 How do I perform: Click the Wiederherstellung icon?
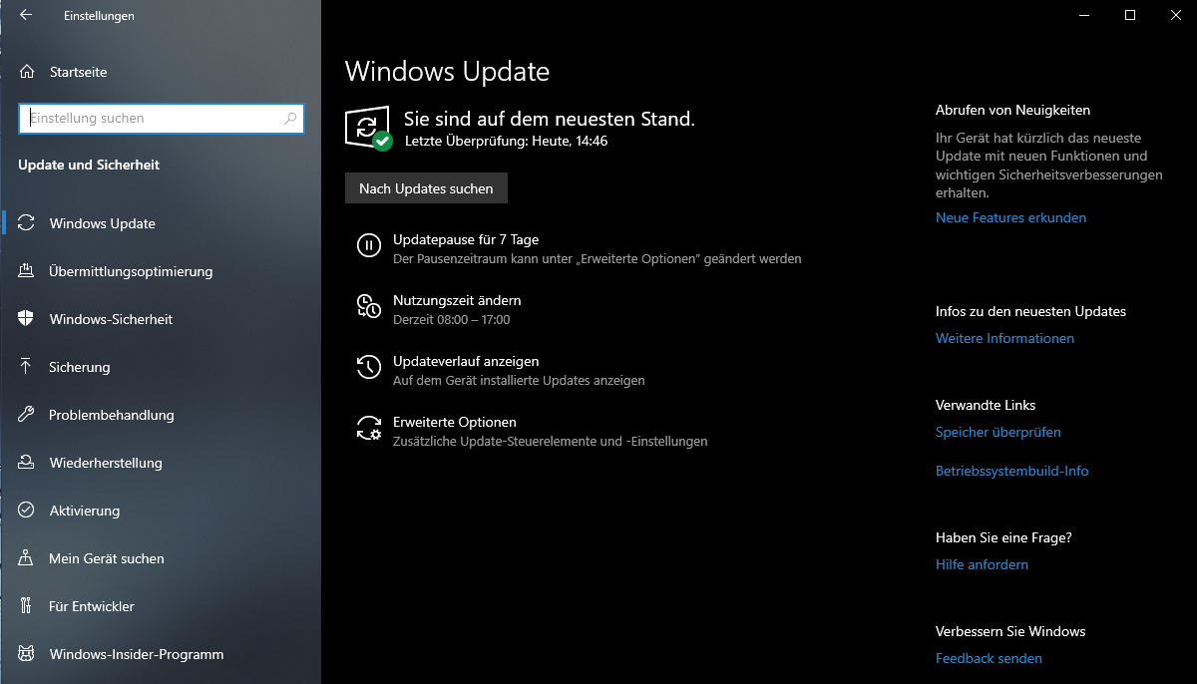point(27,463)
